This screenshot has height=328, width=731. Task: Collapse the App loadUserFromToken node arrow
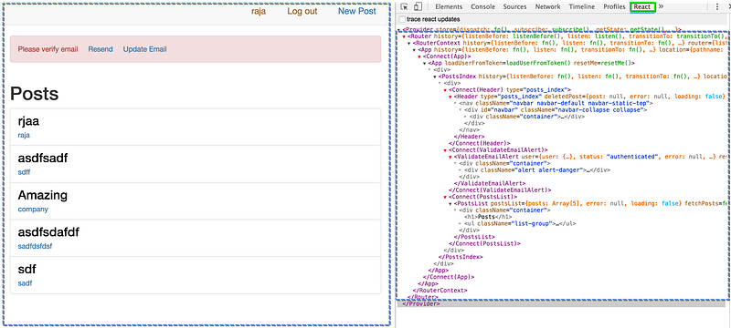(x=425, y=63)
